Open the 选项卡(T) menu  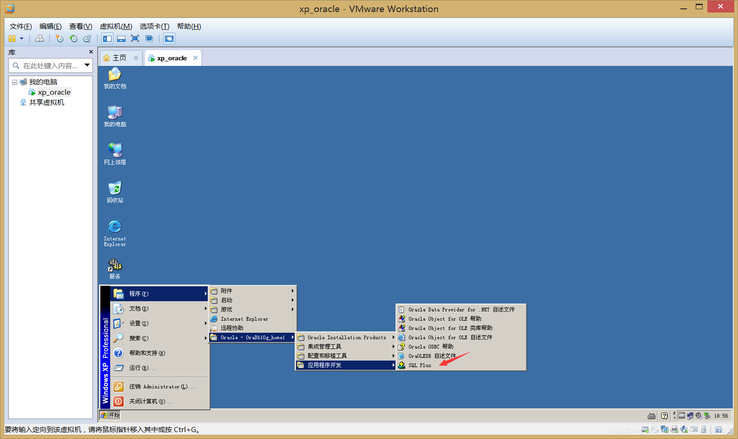155,26
